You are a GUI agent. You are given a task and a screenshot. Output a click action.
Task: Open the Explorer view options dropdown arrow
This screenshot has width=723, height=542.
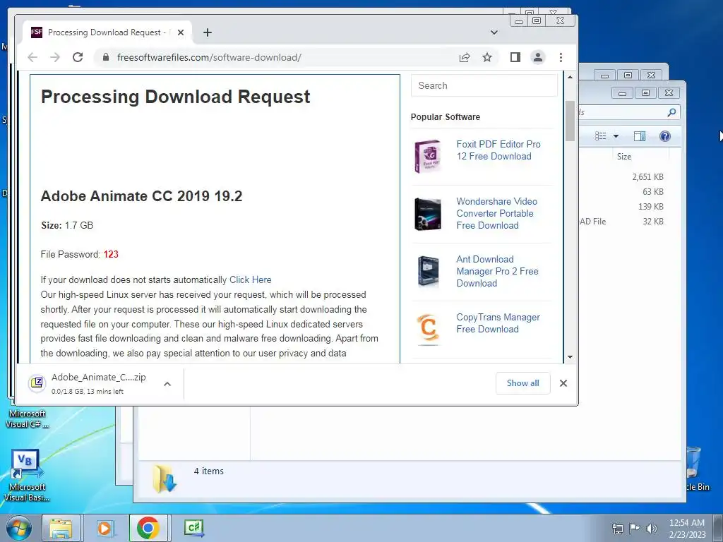616,136
